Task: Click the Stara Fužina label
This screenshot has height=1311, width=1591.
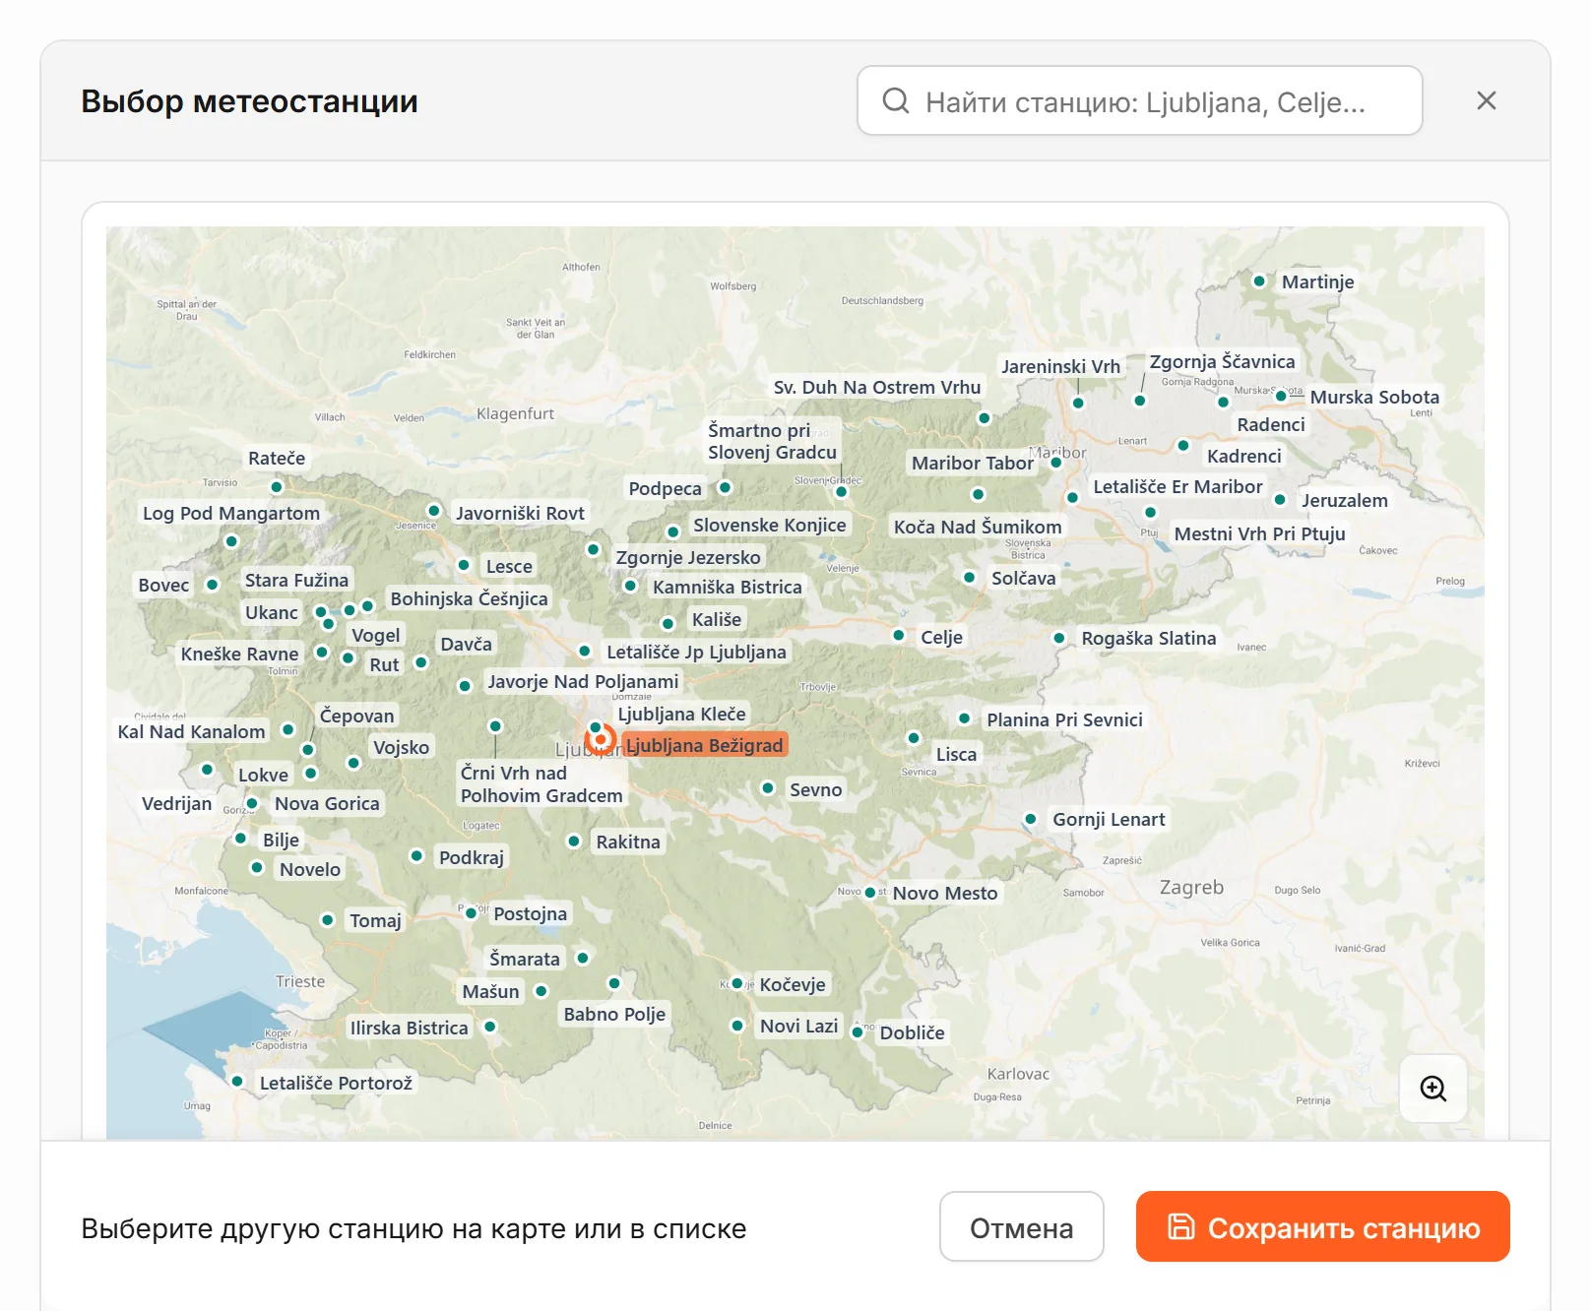Action: 296,580
